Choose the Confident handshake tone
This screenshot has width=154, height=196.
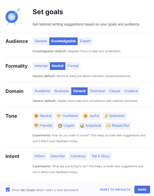coord(67,116)
